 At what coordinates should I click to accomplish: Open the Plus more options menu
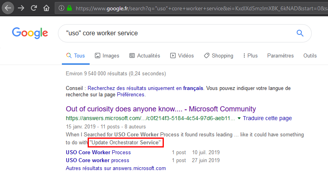coord(250,56)
